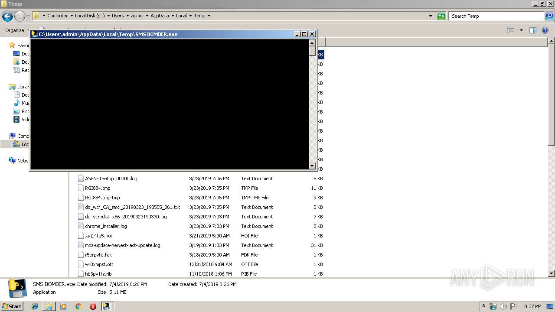Click the Back navigation arrow in Explorer
This screenshot has width=555, height=312.
(x=7, y=16)
